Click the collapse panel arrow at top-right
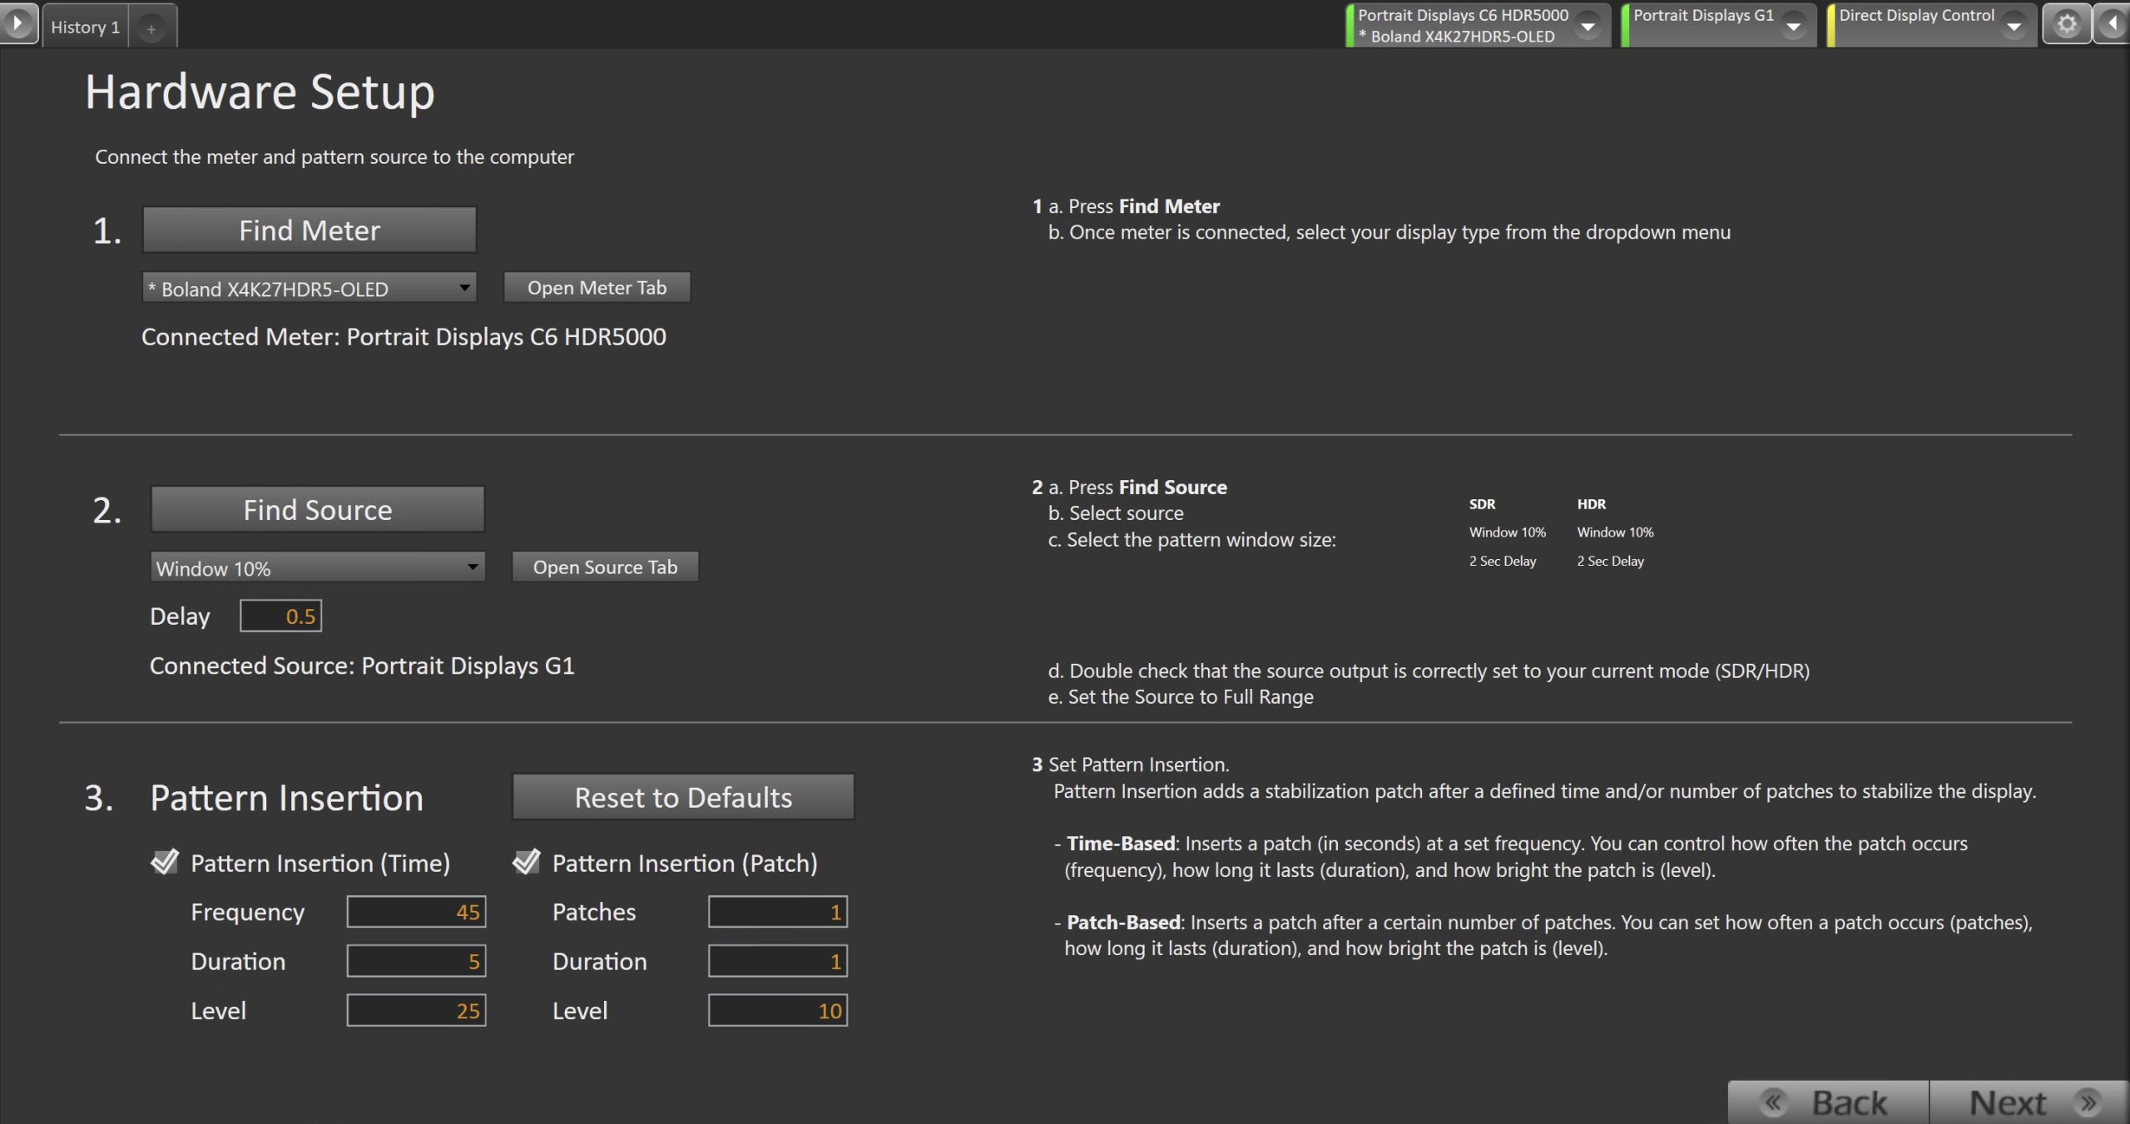The width and height of the screenshot is (2130, 1124). coord(2112,24)
